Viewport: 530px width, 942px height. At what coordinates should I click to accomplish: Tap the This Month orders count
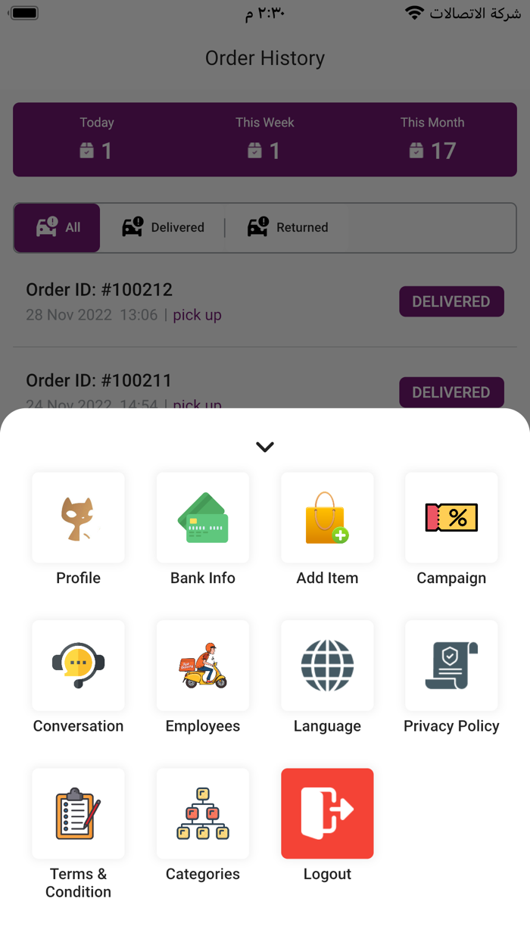tap(432, 150)
